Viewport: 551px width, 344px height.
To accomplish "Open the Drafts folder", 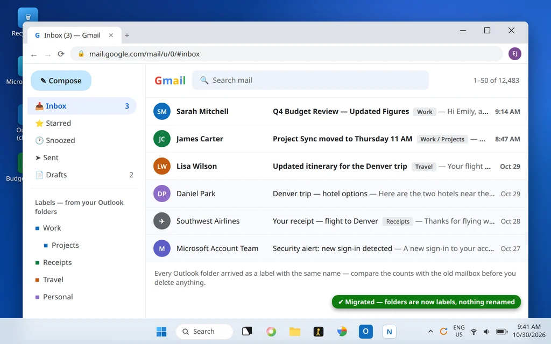I will click(82, 175).
